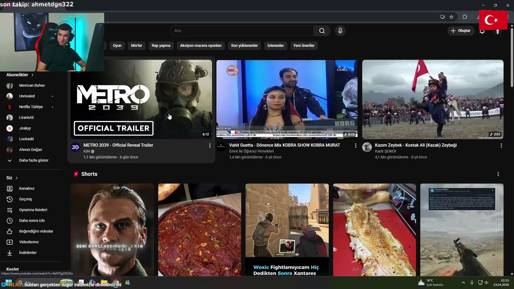Open Shorts section three-dot menu

pos(498,174)
